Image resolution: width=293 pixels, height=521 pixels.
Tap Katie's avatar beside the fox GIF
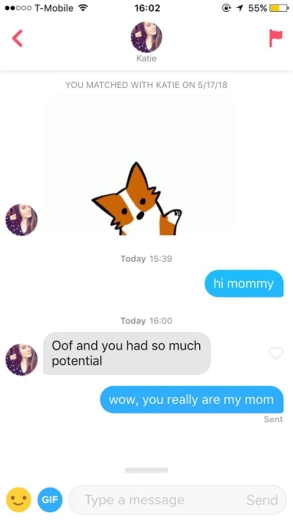(21, 220)
